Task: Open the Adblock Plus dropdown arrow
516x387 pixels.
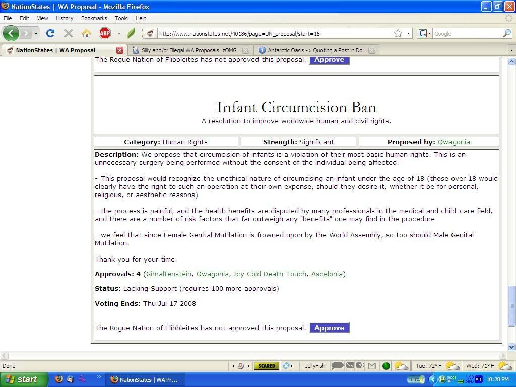Action: tap(119, 34)
